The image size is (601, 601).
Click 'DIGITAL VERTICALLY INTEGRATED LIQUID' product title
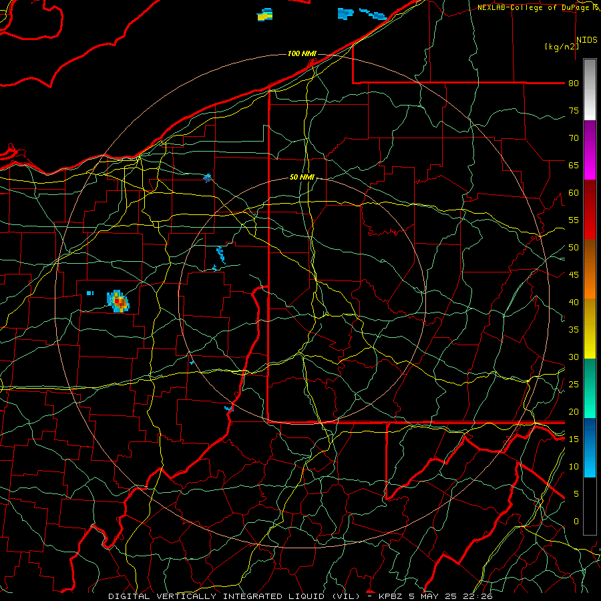click(217, 596)
